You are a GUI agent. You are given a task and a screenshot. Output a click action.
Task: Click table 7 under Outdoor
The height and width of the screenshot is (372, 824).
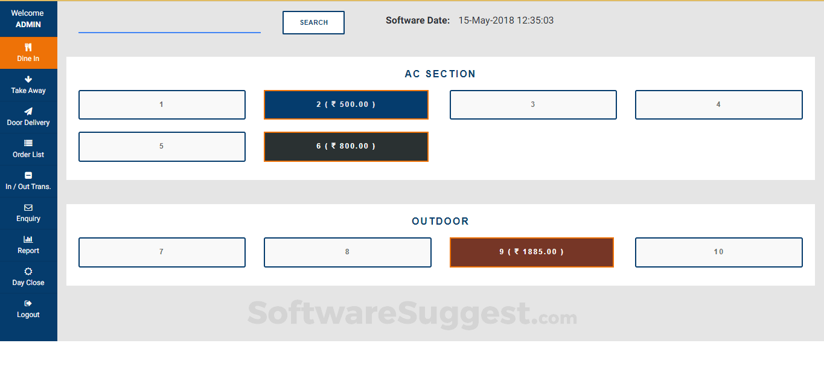tap(162, 252)
